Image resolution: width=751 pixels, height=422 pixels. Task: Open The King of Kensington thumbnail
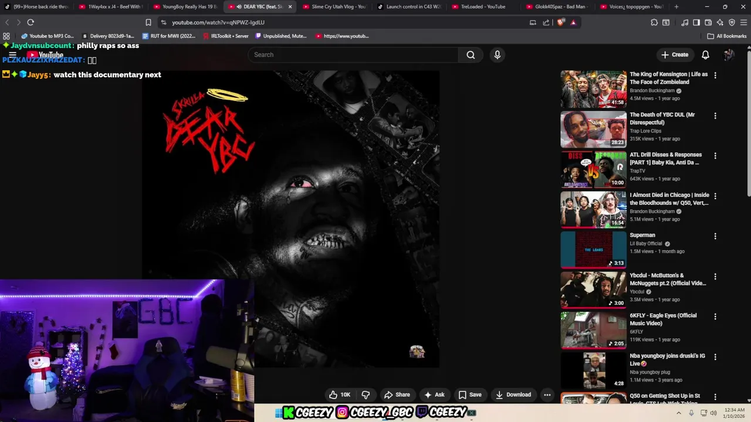click(593, 89)
